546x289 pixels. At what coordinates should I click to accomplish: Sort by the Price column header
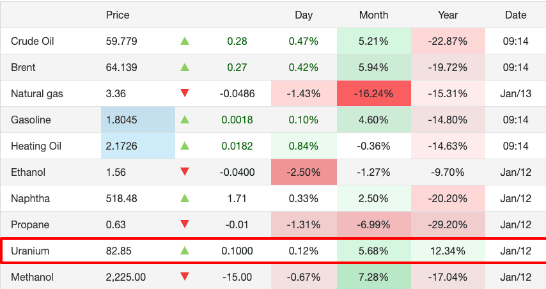tap(118, 15)
